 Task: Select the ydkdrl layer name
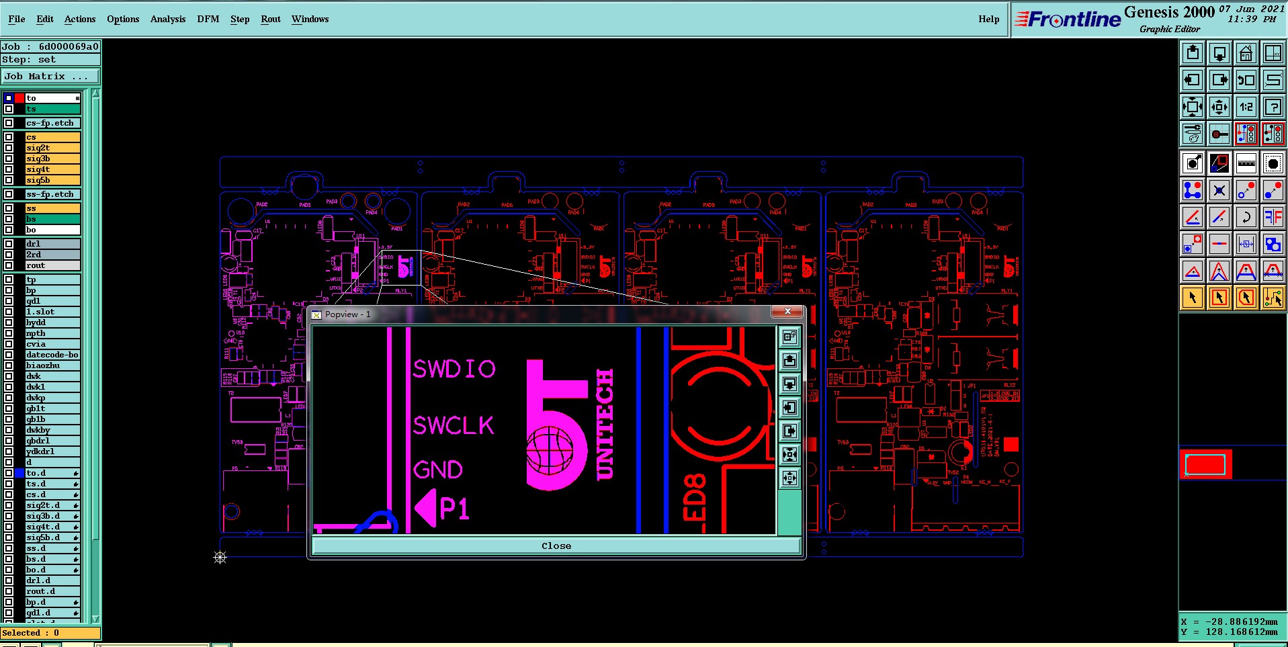pyautogui.click(x=53, y=451)
